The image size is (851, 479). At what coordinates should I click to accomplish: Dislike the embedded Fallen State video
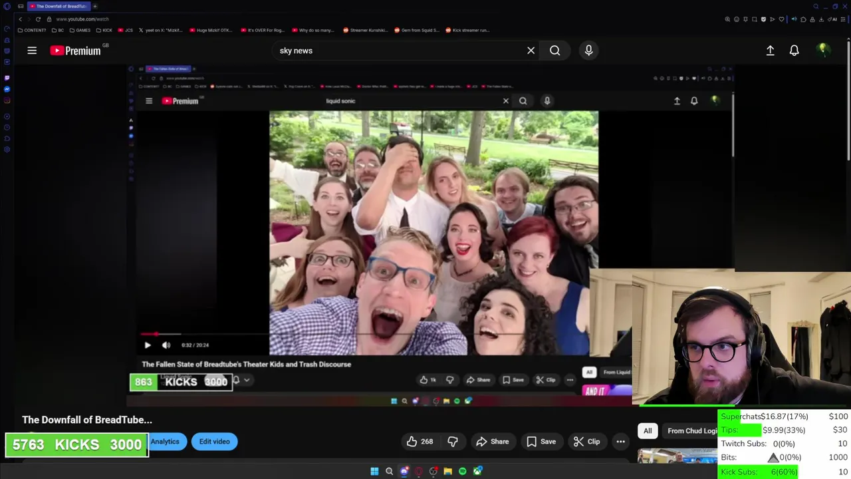click(x=450, y=380)
